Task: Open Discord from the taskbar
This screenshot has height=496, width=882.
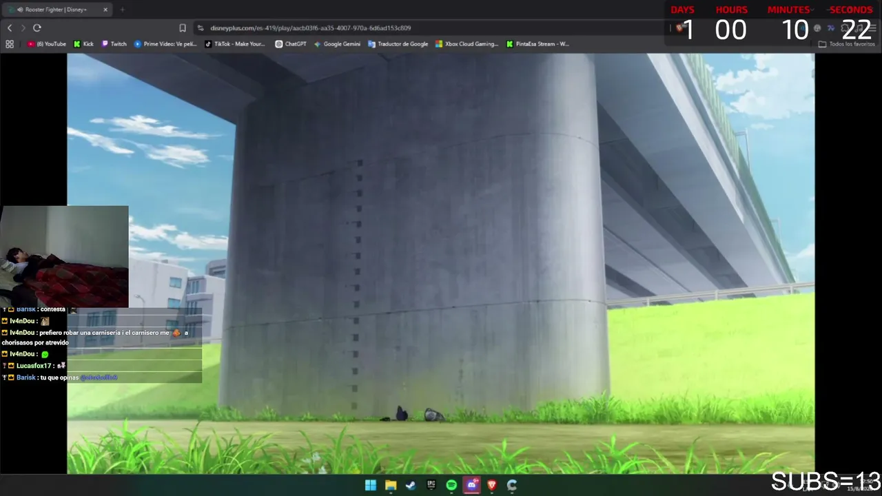Action: pyautogui.click(x=471, y=485)
